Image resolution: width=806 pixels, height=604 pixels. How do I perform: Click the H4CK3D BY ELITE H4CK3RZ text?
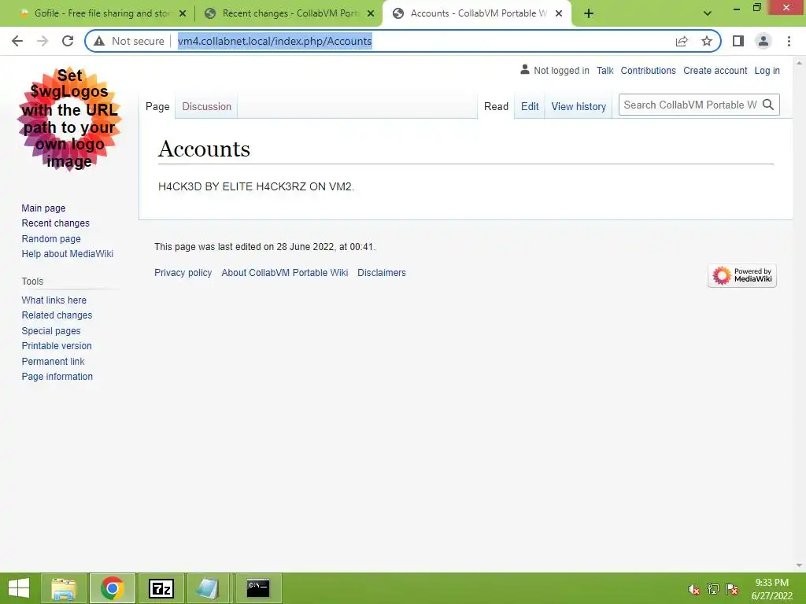[x=256, y=186]
